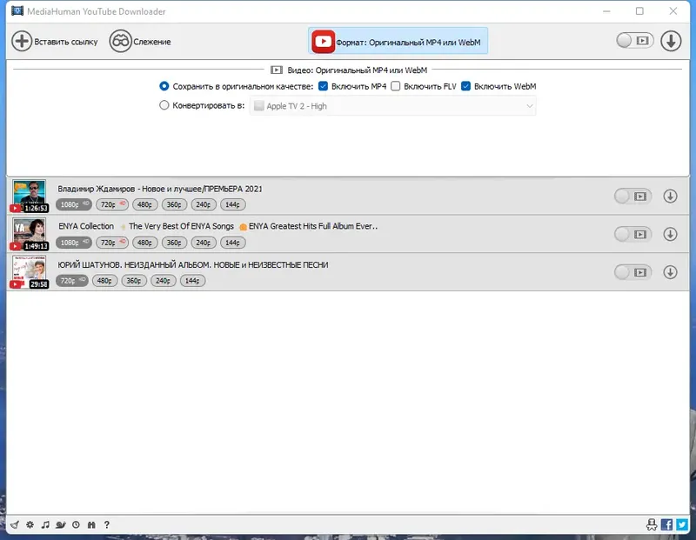Choose 240p for Владимир Ждамиров video
Screen dimensions: 696x540
pyautogui.click(x=204, y=204)
